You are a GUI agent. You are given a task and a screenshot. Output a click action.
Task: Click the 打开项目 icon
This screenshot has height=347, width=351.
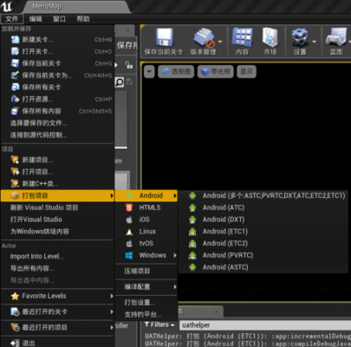(x=15, y=172)
